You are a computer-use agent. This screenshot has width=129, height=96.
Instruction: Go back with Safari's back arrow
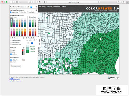pos(10,2)
